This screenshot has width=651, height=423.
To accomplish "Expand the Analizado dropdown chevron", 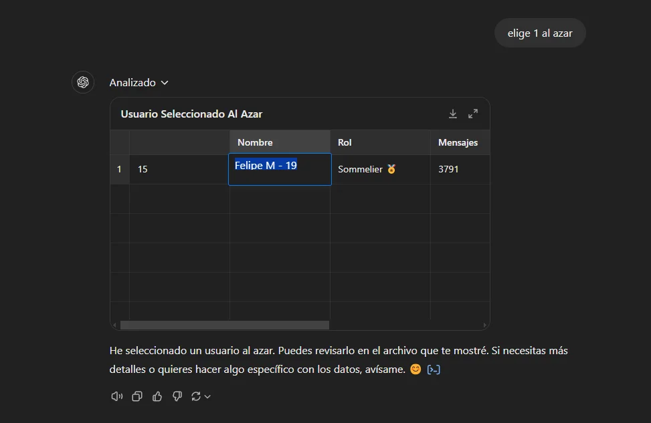I will tap(165, 82).
